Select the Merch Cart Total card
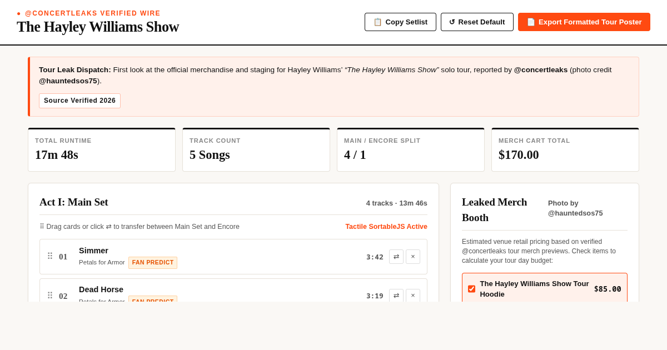 (565, 150)
